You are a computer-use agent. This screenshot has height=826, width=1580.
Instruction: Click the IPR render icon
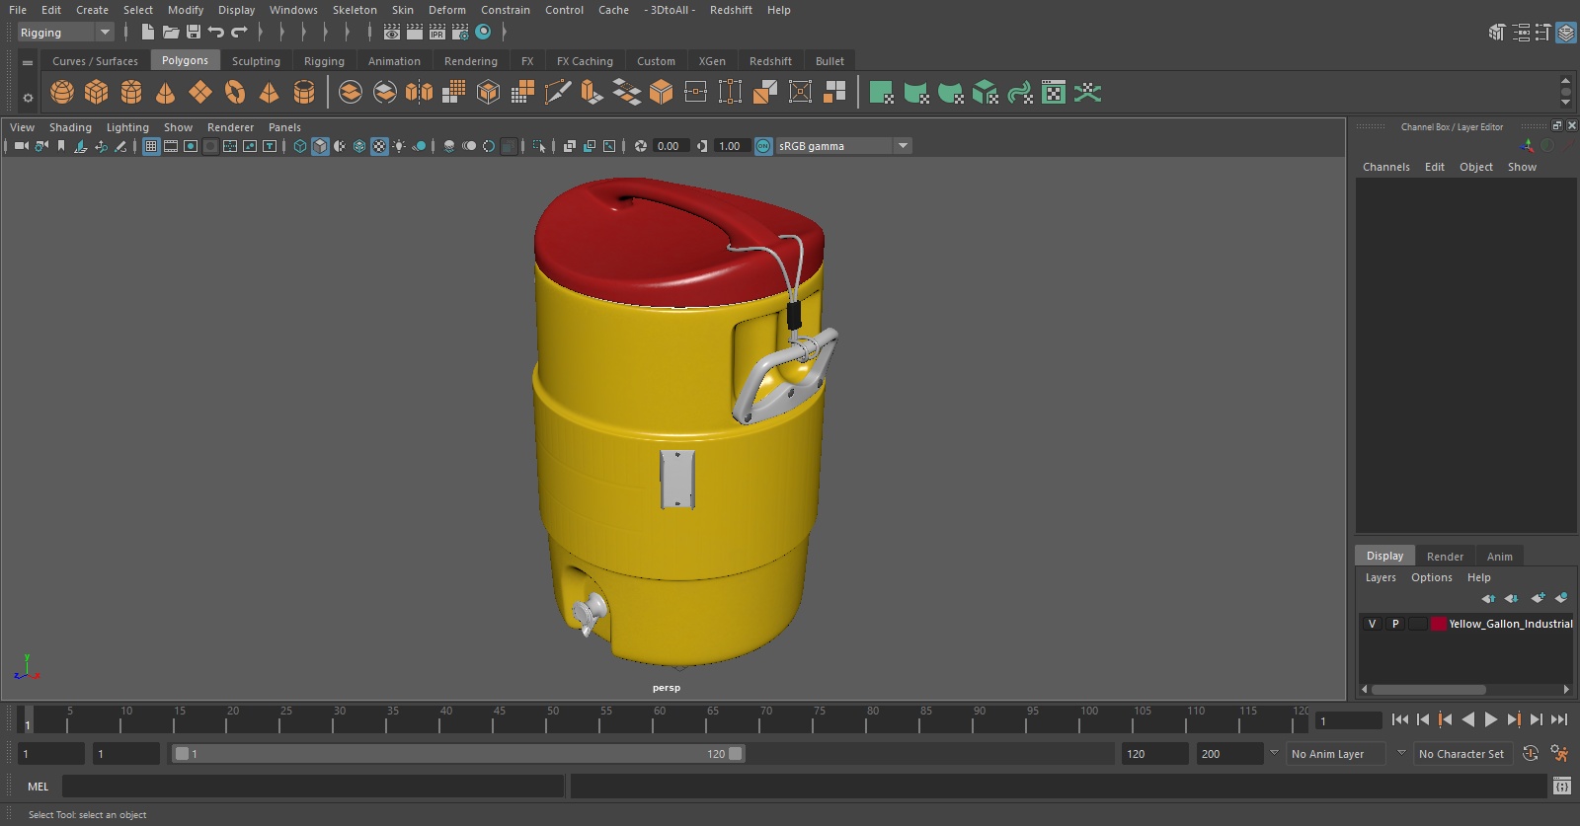[x=437, y=33]
